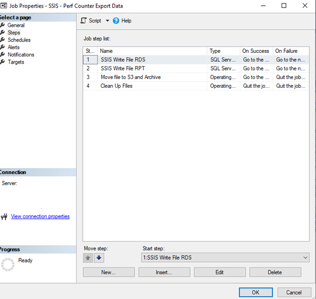
Task: Select step row SSIS Write File RDS
Action: point(196,60)
